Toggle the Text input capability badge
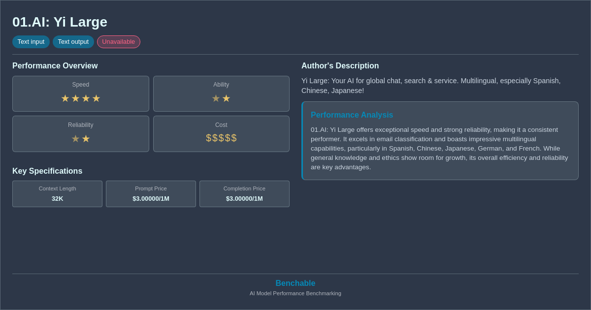 coord(31,42)
